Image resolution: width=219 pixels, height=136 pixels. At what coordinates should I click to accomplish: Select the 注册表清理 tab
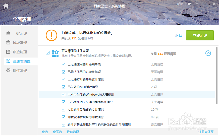(21, 61)
